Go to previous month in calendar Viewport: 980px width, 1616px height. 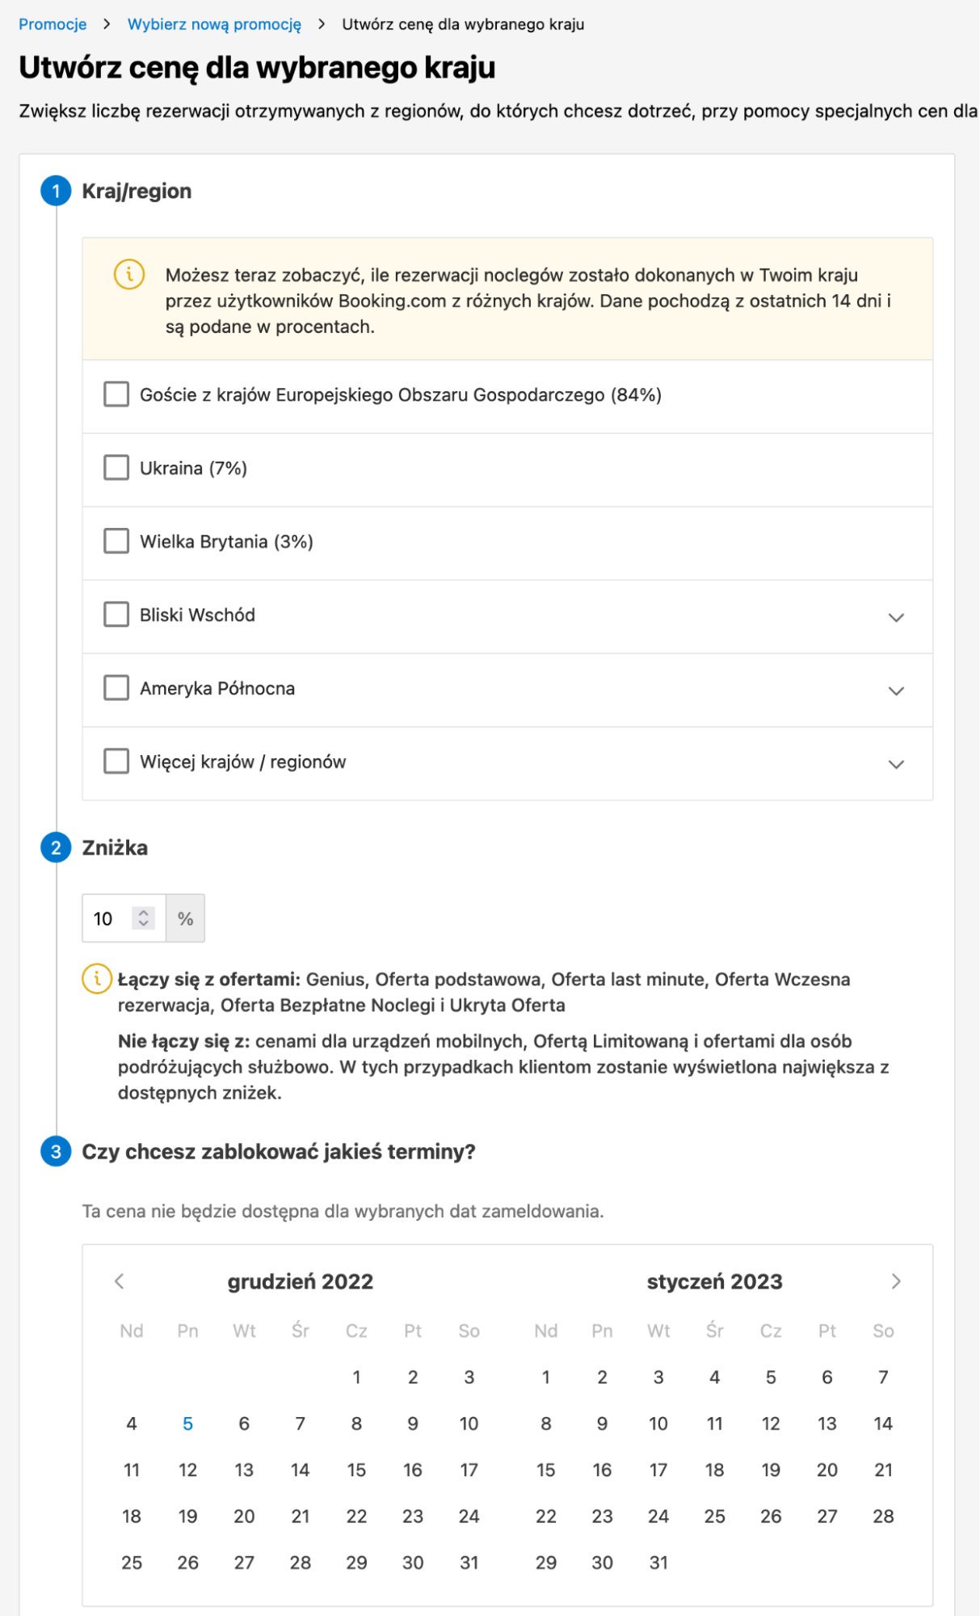point(120,1281)
